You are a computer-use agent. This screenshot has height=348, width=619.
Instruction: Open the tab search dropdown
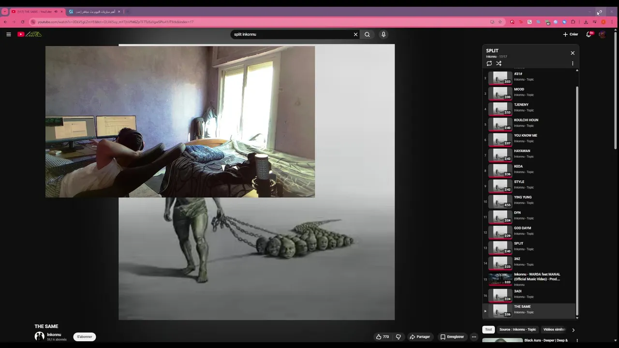coord(4,12)
